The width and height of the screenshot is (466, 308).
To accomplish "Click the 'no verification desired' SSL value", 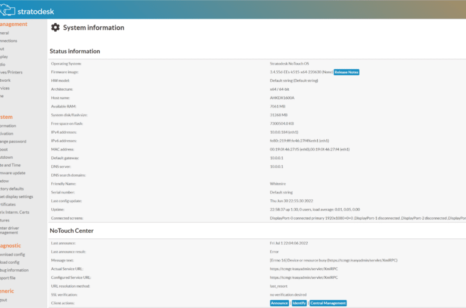I will [289, 295].
